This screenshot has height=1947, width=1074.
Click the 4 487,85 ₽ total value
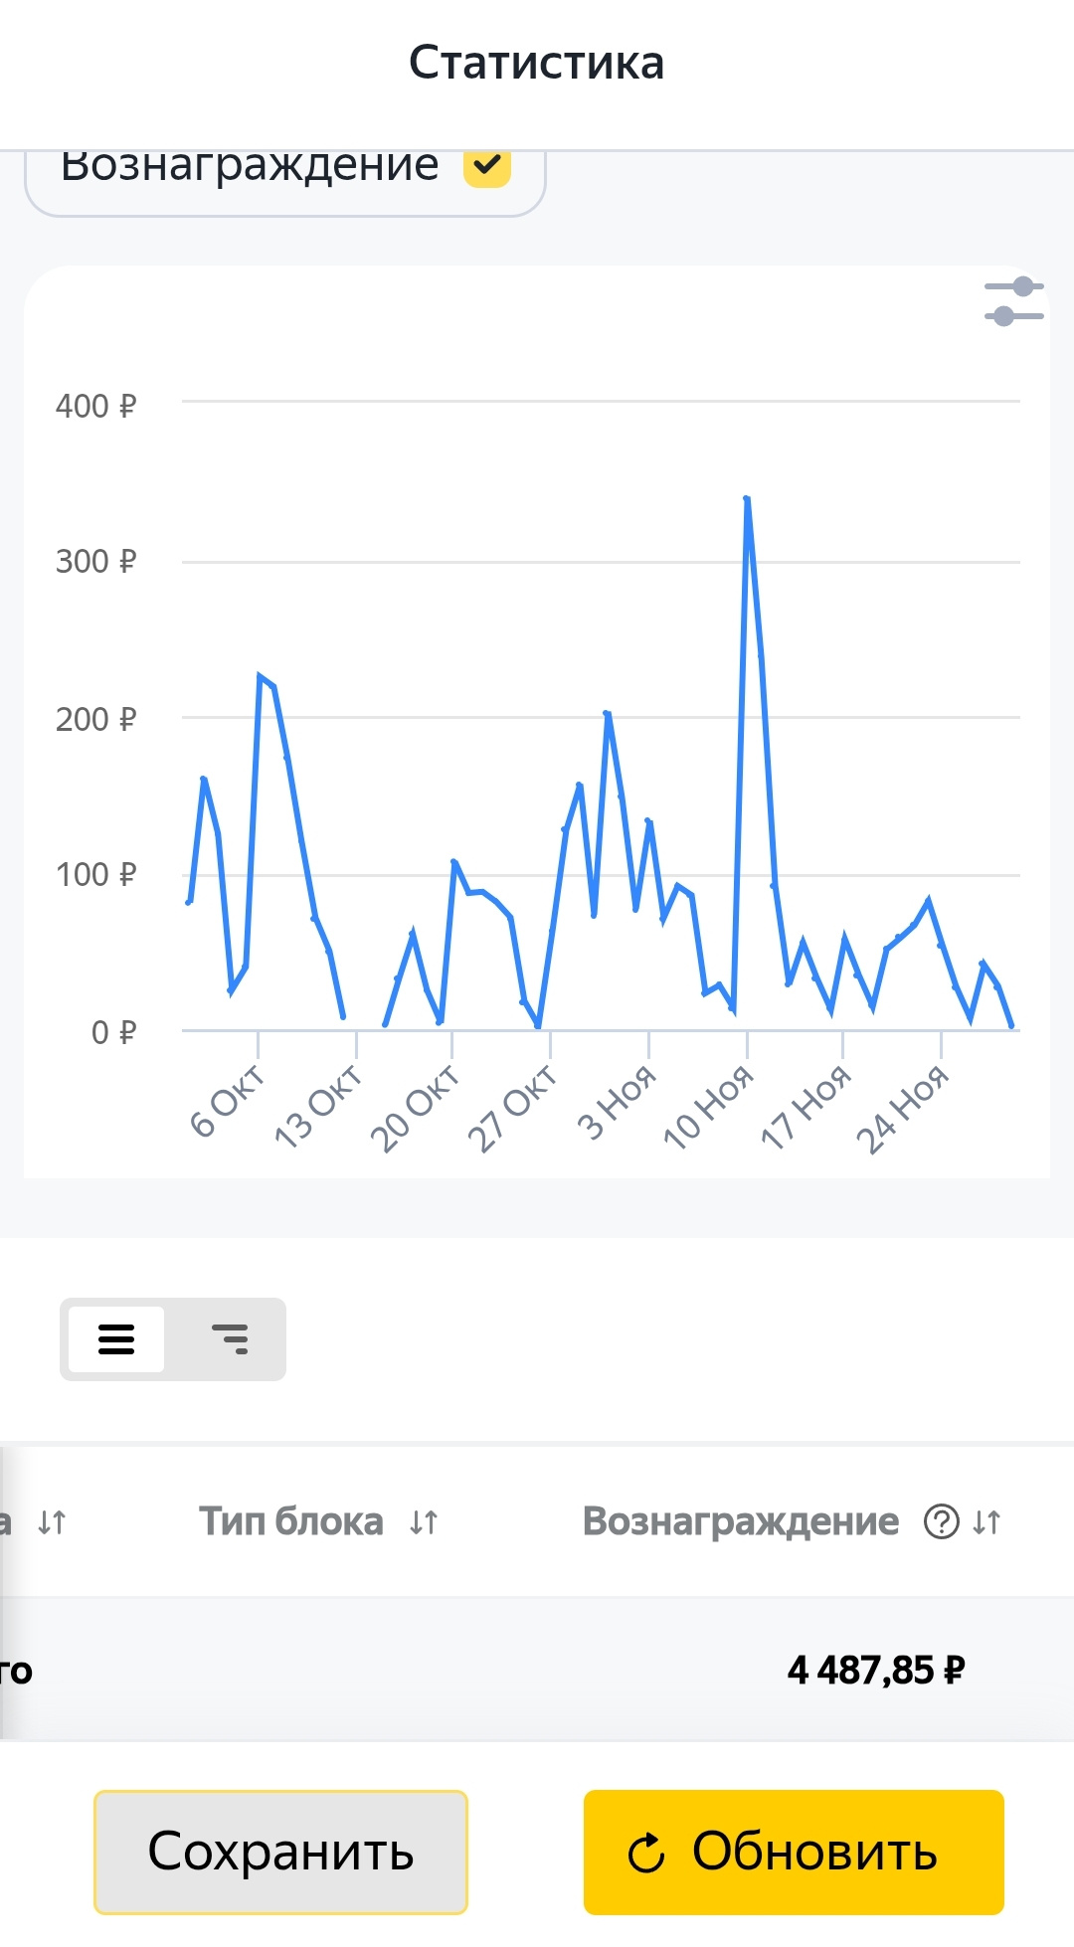(875, 1671)
